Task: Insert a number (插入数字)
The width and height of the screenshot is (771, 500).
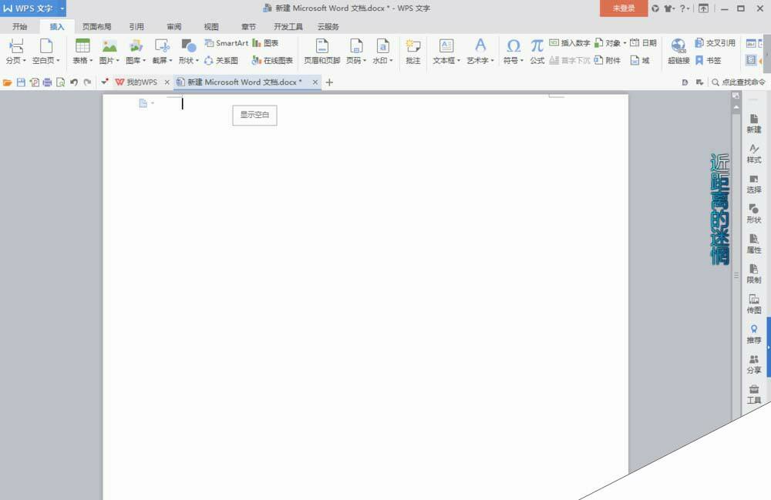Action: (x=570, y=43)
